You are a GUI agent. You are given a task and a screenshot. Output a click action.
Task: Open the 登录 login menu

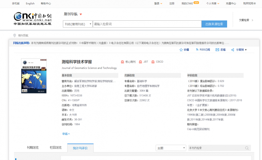(158, 3)
